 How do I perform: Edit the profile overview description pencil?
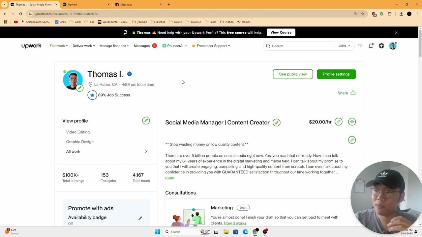pyautogui.click(x=352, y=140)
